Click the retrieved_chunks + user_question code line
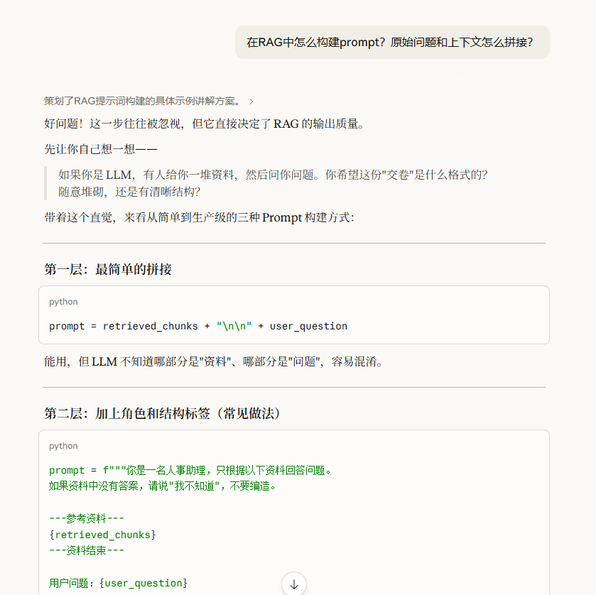 (x=197, y=327)
